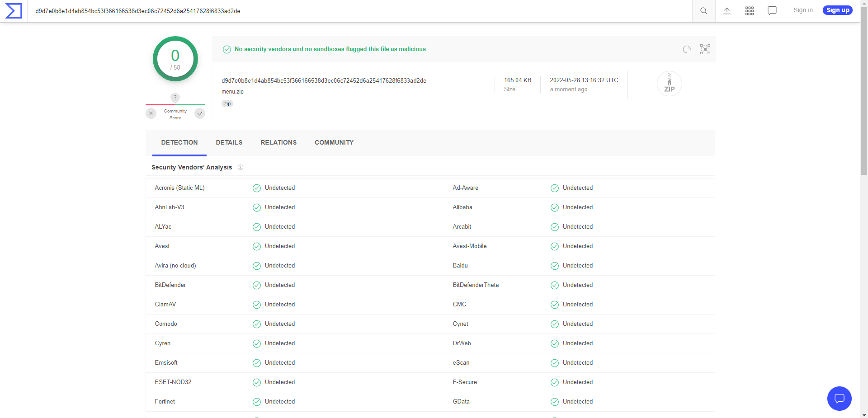868x418 pixels.
Task: Click the zip tag chip
Action: point(227,104)
